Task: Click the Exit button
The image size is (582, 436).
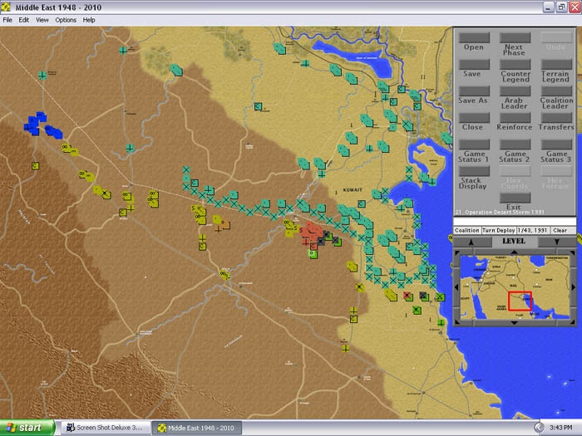Action: (x=515, y=198)
